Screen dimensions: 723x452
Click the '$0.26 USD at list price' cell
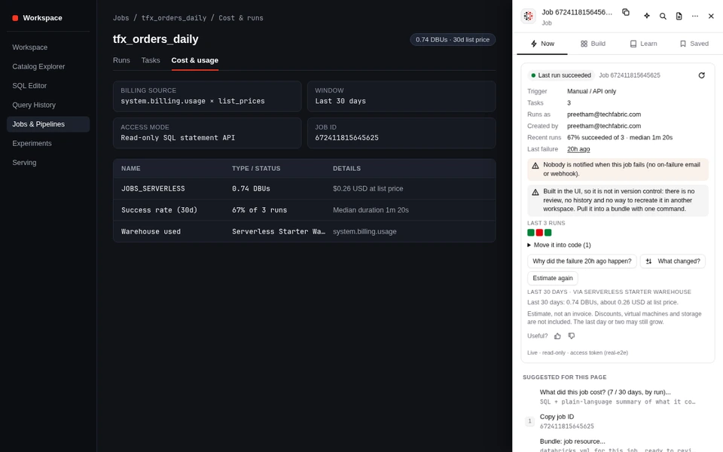368,188
